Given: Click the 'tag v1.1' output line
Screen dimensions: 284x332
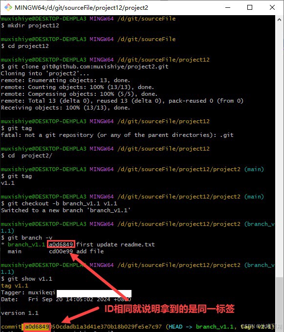Looking at the screenshot, I should pyautogui.click(x=15, y=286).
